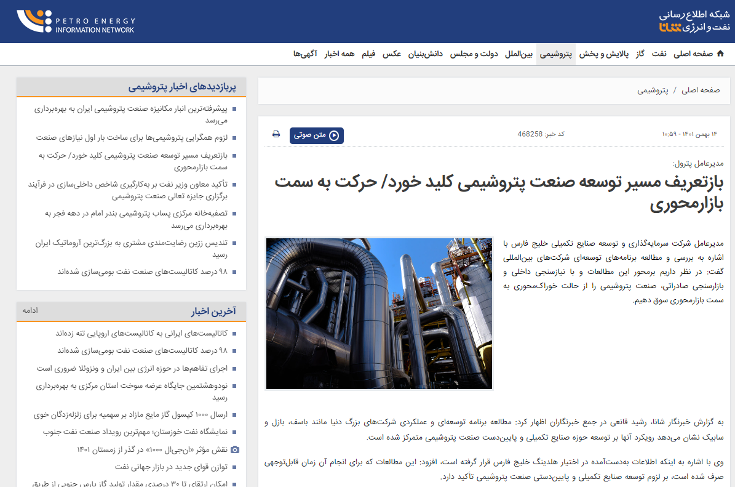This screenshot has height=487, width=735.
Task: Open the نفت menu item
Action: (x=659, y=54)
